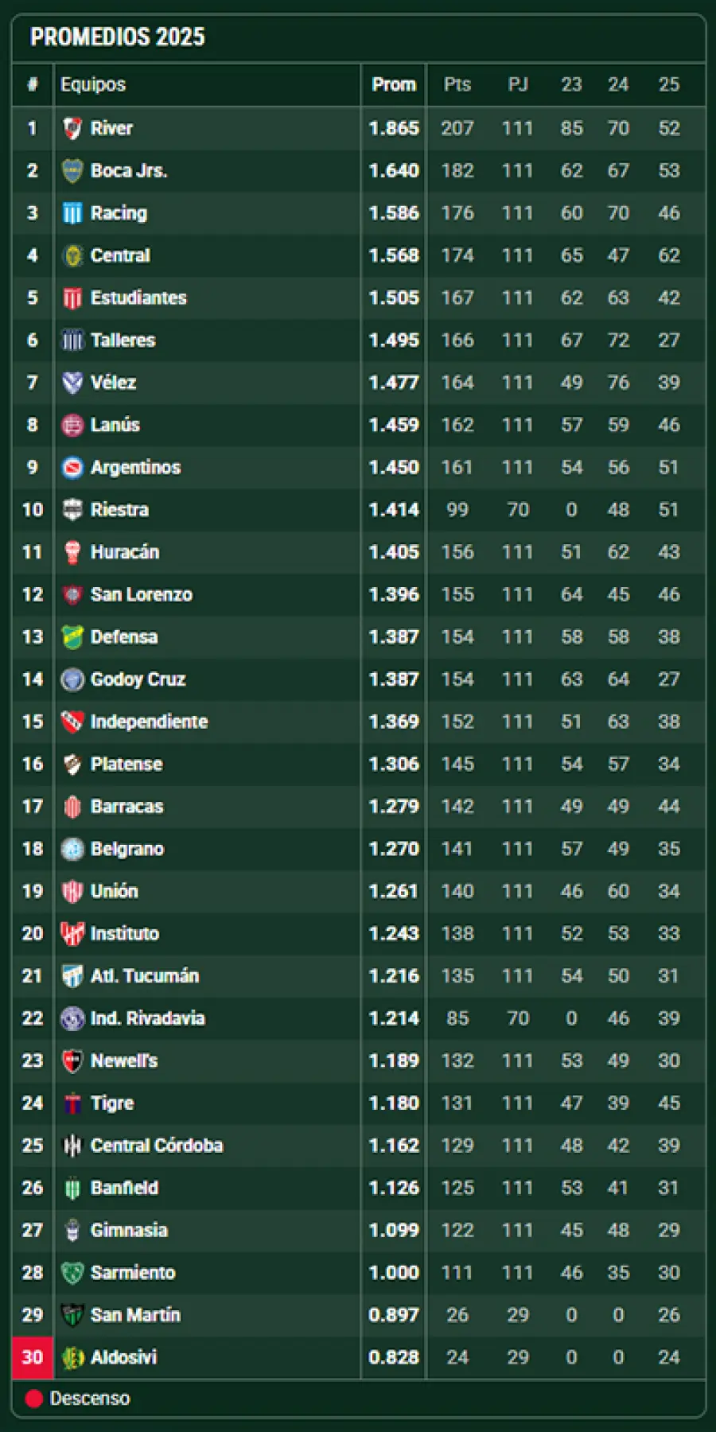This screenshot has width=716, height=1432.
Task: Open the Godoy Cruz team link
Action: point(138,679)
